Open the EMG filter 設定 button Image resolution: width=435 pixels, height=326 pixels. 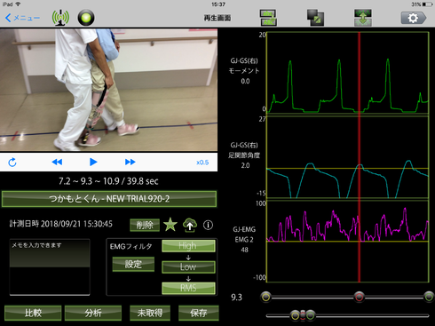[133, 264]
